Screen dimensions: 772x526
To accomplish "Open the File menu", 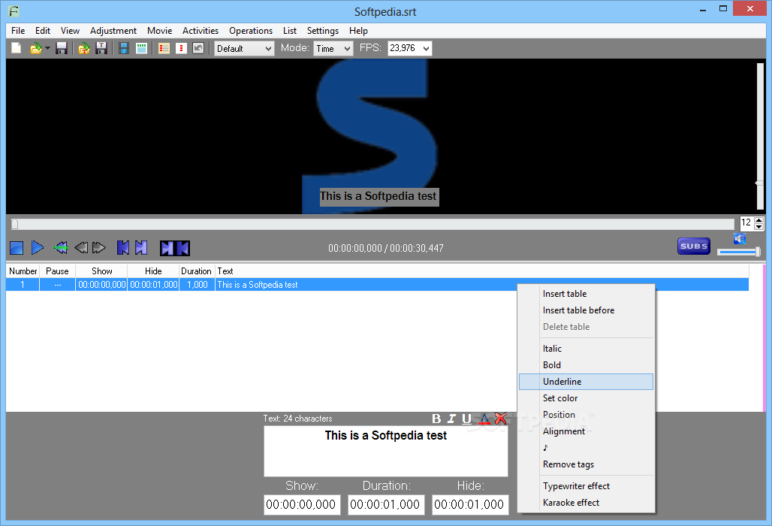I will pos(18,31).
